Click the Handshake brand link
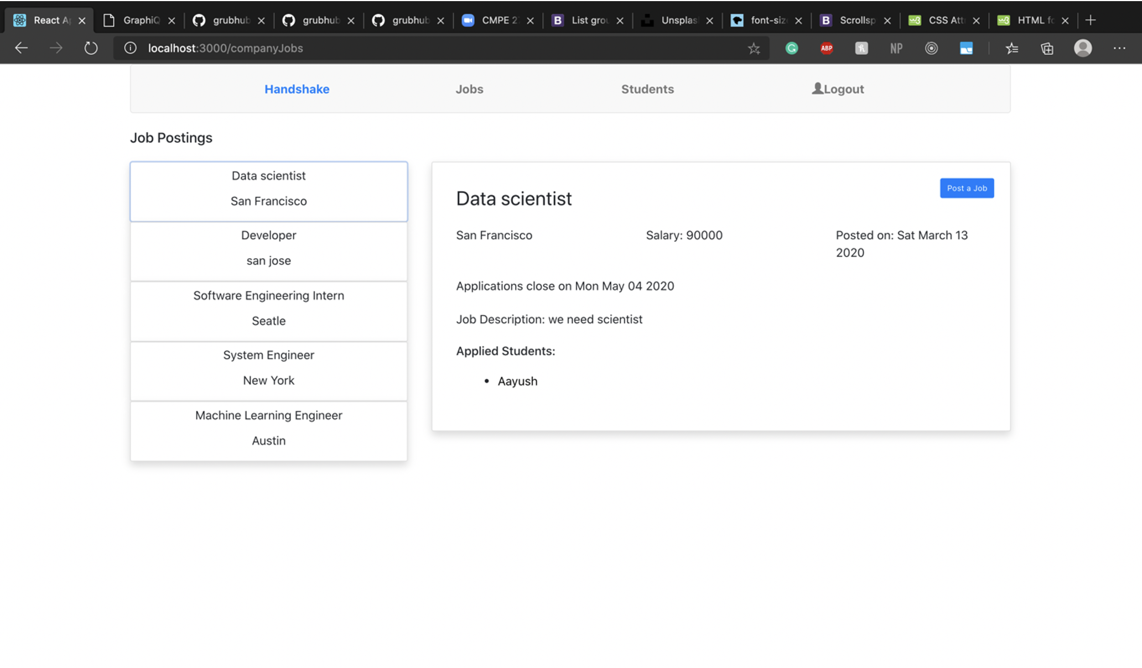Screen dimensions: 1142x668 [x=297, y=89]
